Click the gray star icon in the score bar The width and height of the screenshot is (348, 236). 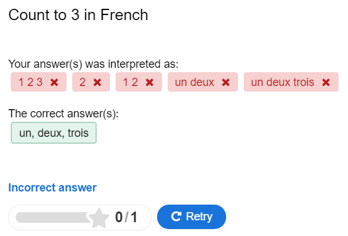pos(99,218)
